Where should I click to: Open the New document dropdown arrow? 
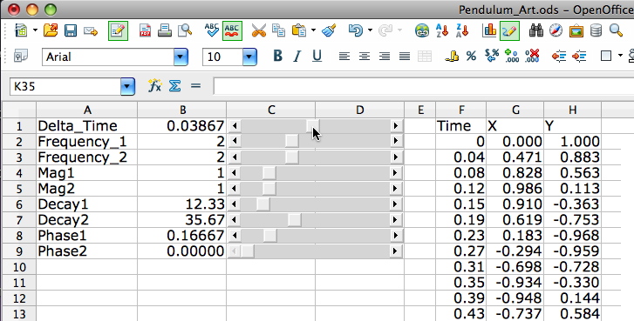[x=35, y=30]
